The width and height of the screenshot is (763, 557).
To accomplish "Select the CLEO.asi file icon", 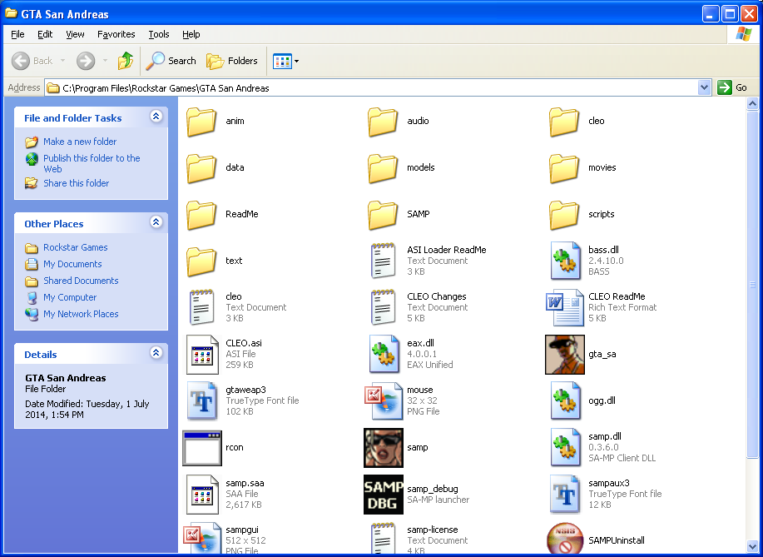I will click(202, 355).
